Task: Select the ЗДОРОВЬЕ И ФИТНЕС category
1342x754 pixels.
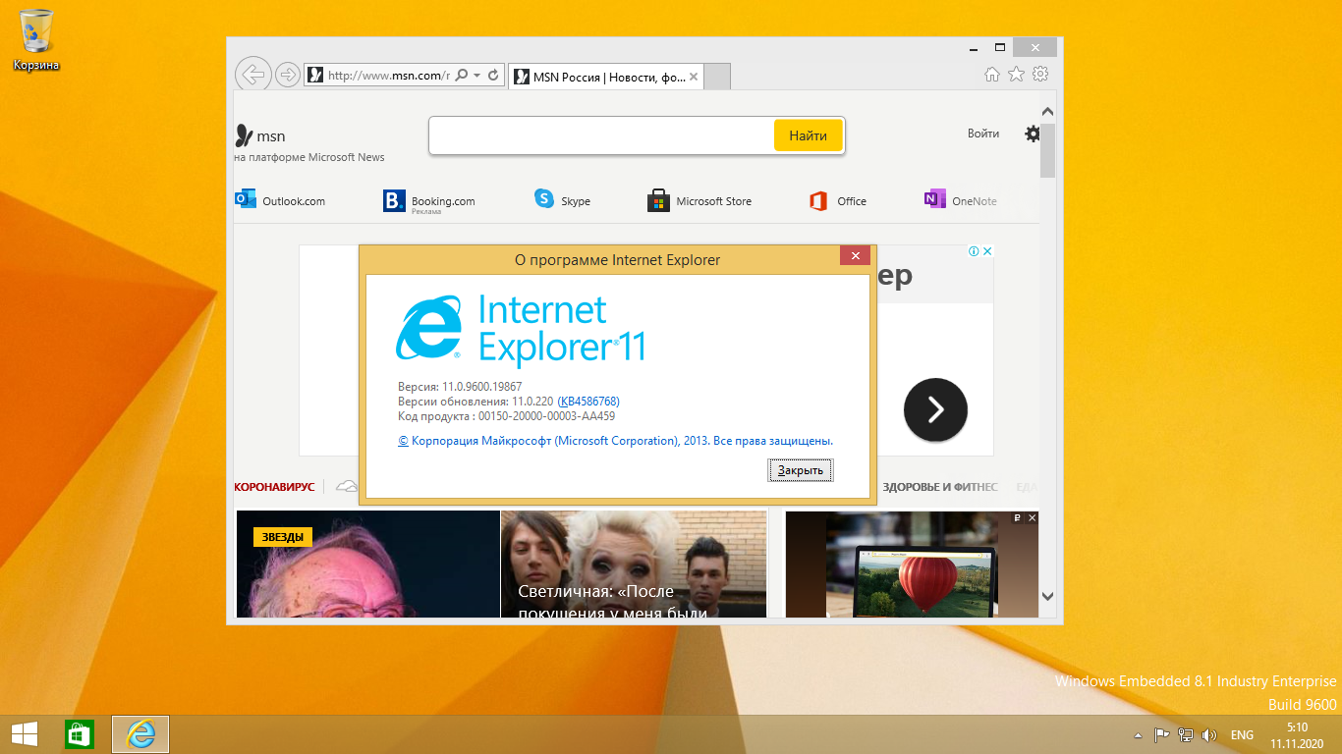Action: [x=940, y=487]
